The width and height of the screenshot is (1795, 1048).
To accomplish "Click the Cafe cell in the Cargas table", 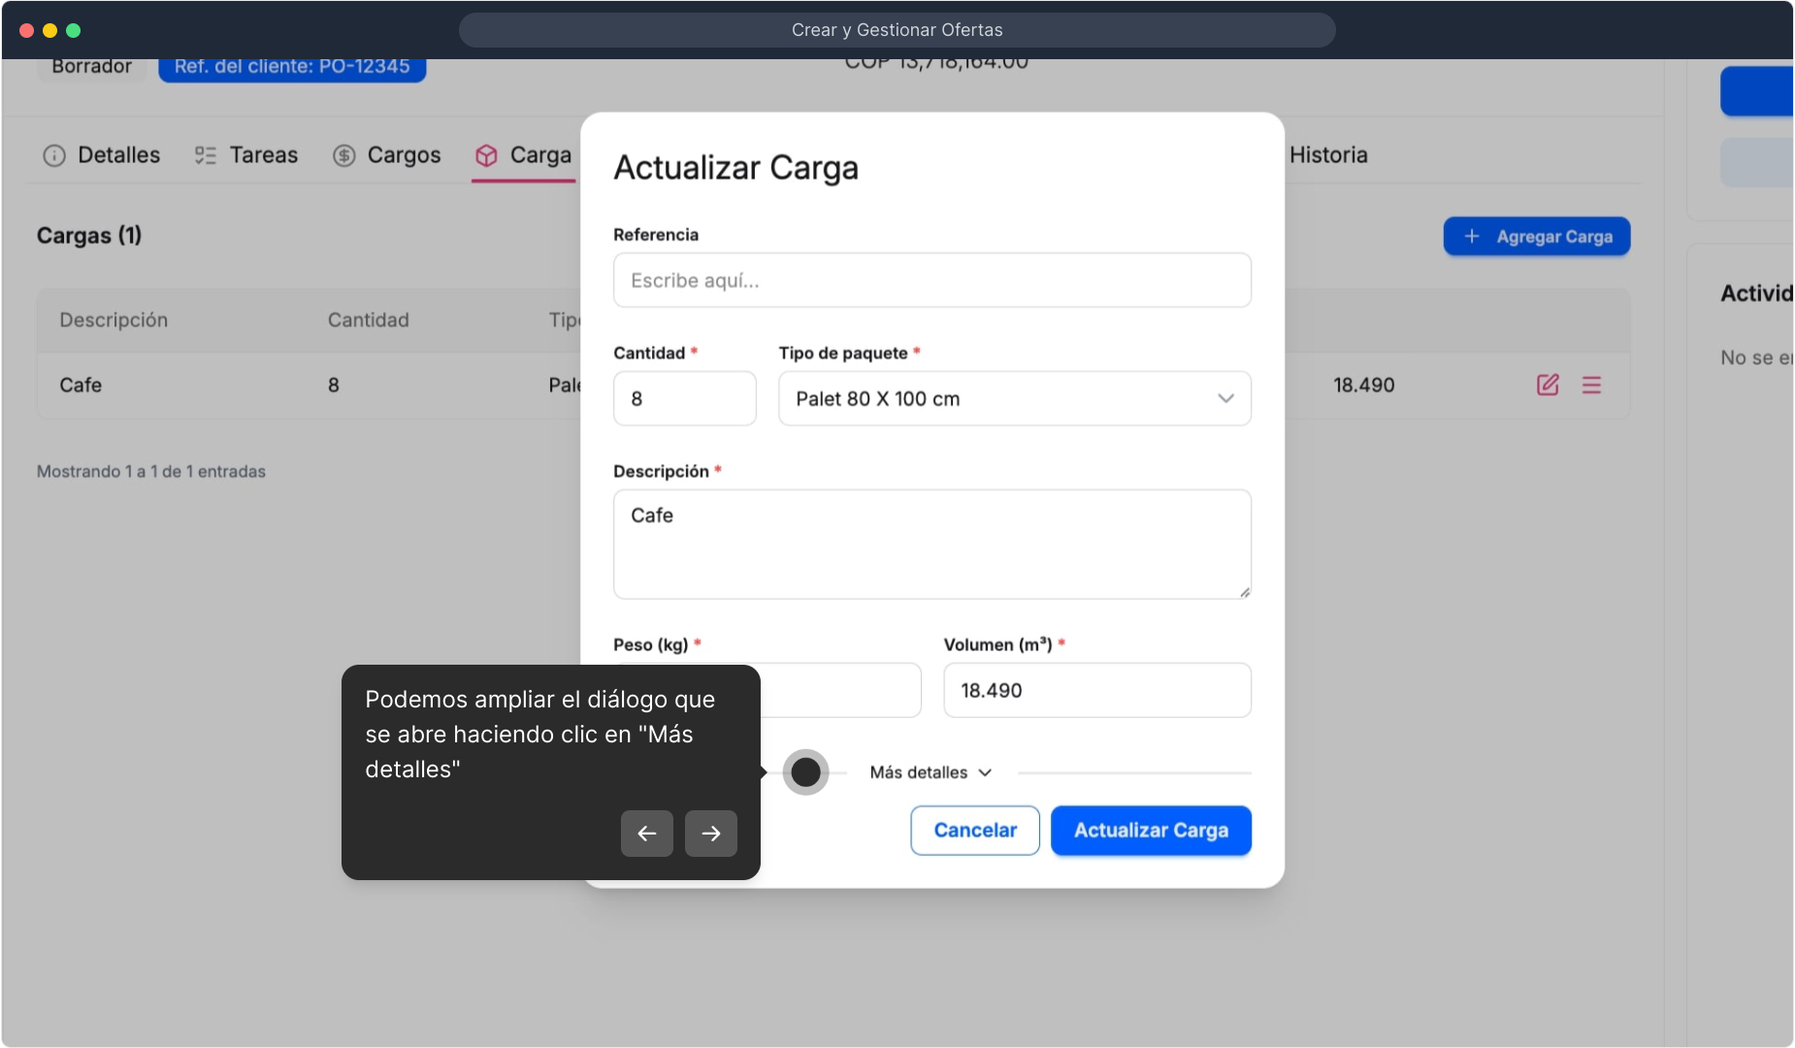I will point(81,385).
